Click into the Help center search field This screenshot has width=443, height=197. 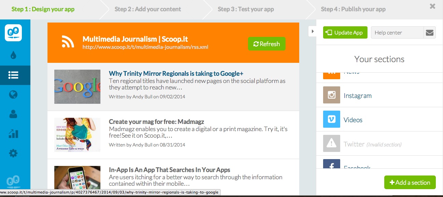click(397, 33)
